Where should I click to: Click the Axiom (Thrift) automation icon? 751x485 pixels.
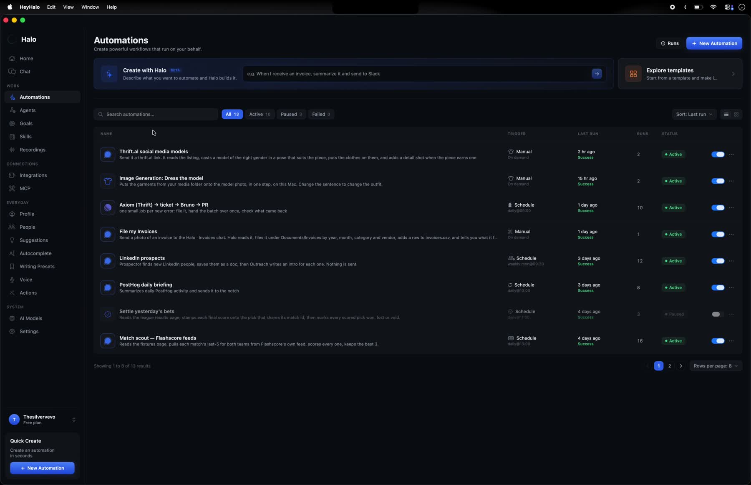click(x=108, y=208)
